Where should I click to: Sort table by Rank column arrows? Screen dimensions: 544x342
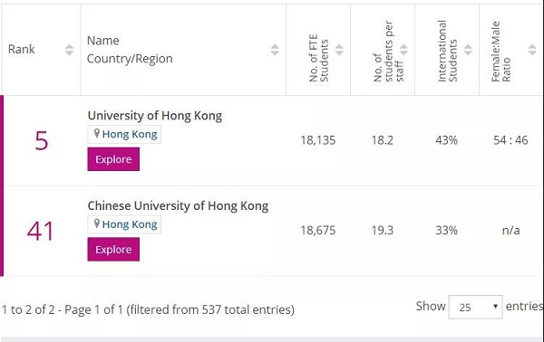tap(70, 50)
